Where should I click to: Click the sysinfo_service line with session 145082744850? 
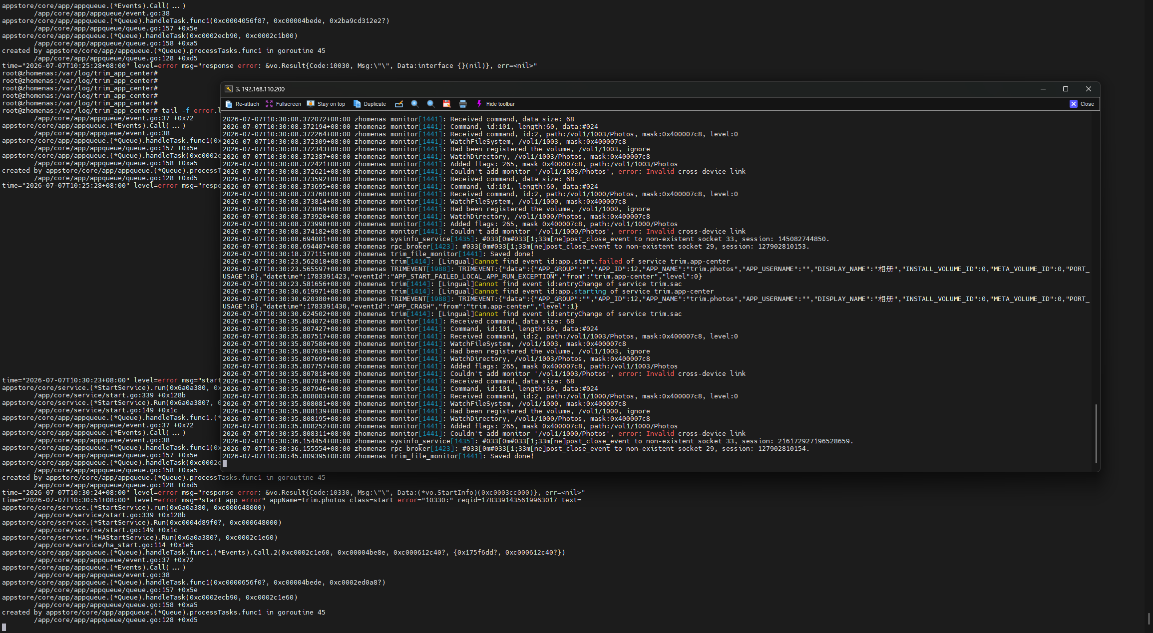coord(526,239)
